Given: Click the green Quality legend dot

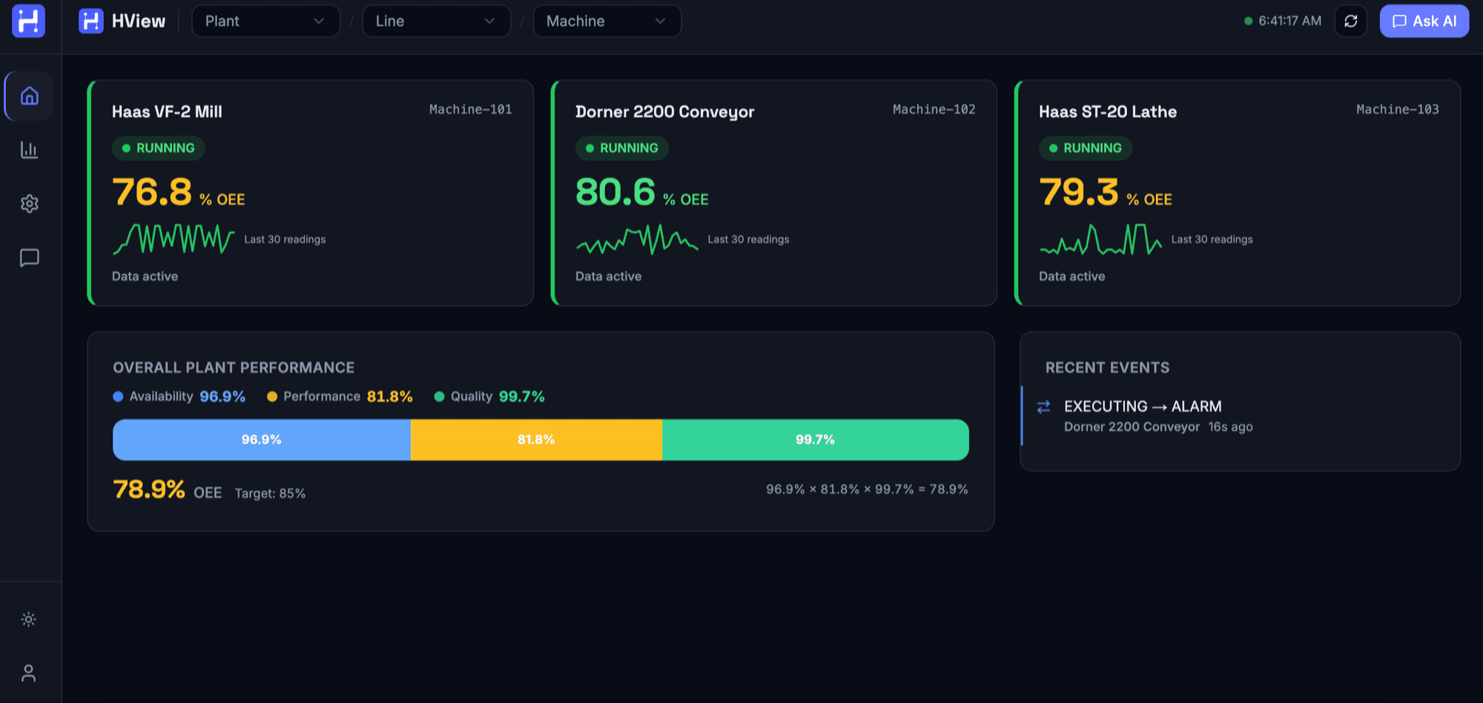Looking at the screenshot, I should pos(439,397).
